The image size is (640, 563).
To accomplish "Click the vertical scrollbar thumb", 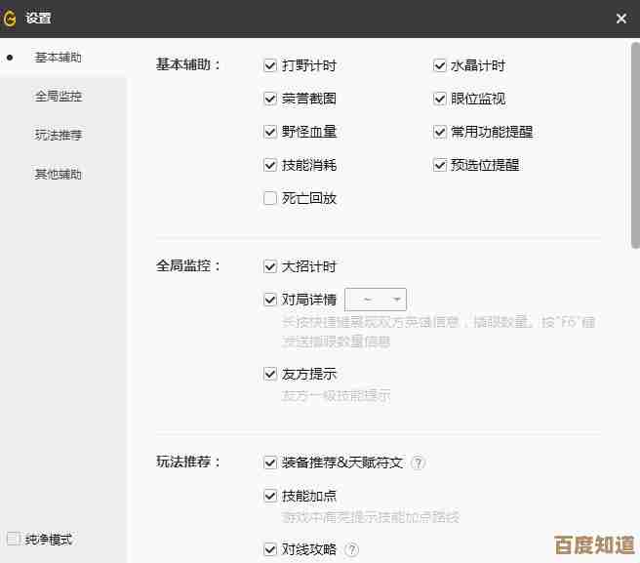I will [x=634, y=146].
